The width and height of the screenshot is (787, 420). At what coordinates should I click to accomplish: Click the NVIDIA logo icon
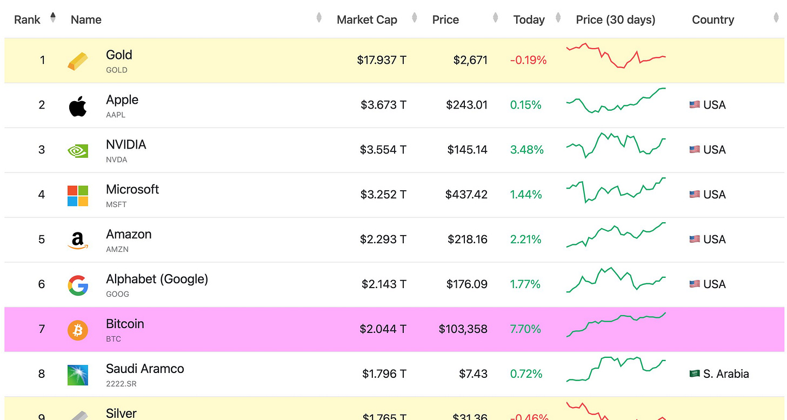click(x=78, y=151)
